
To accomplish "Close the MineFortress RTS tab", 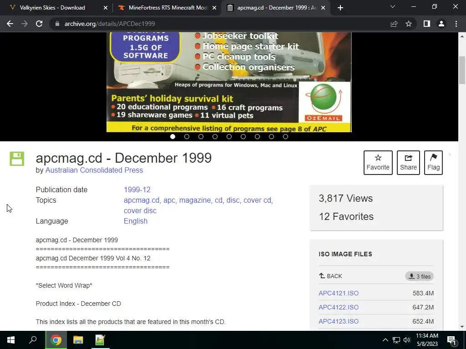I will pyautogui.click(x=214, y=8).
